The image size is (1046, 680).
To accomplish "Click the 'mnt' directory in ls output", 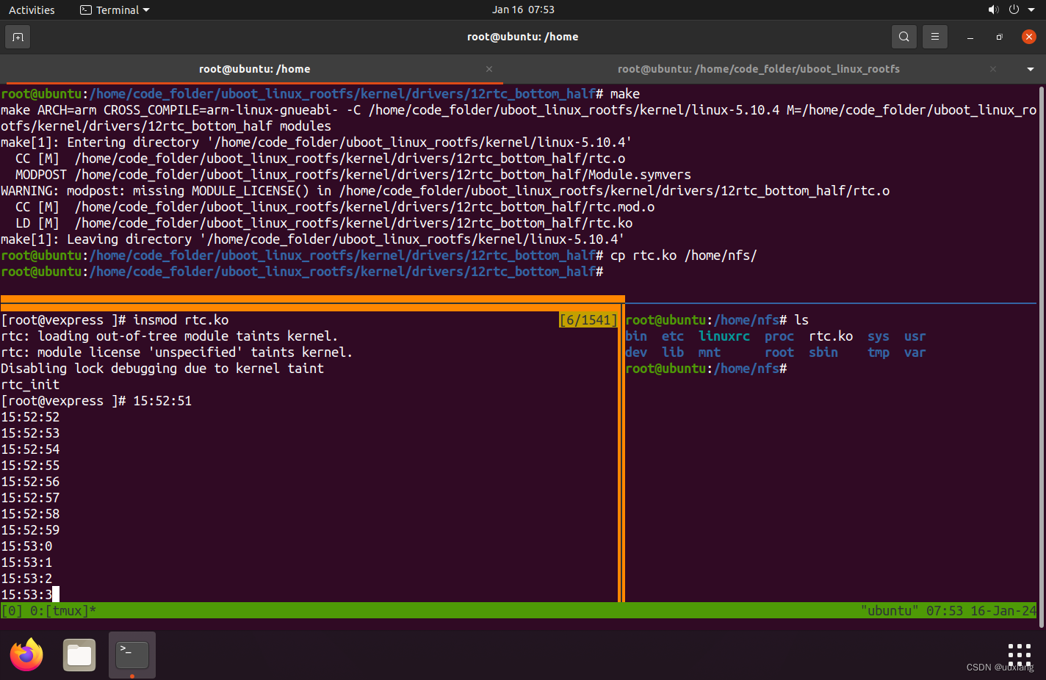I will (x=710, y=352).
